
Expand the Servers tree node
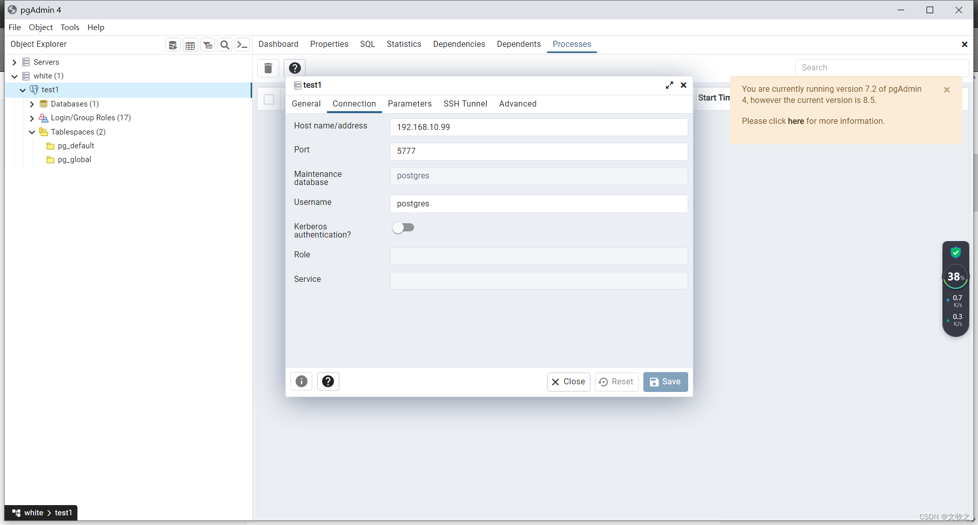click(14, 62)
